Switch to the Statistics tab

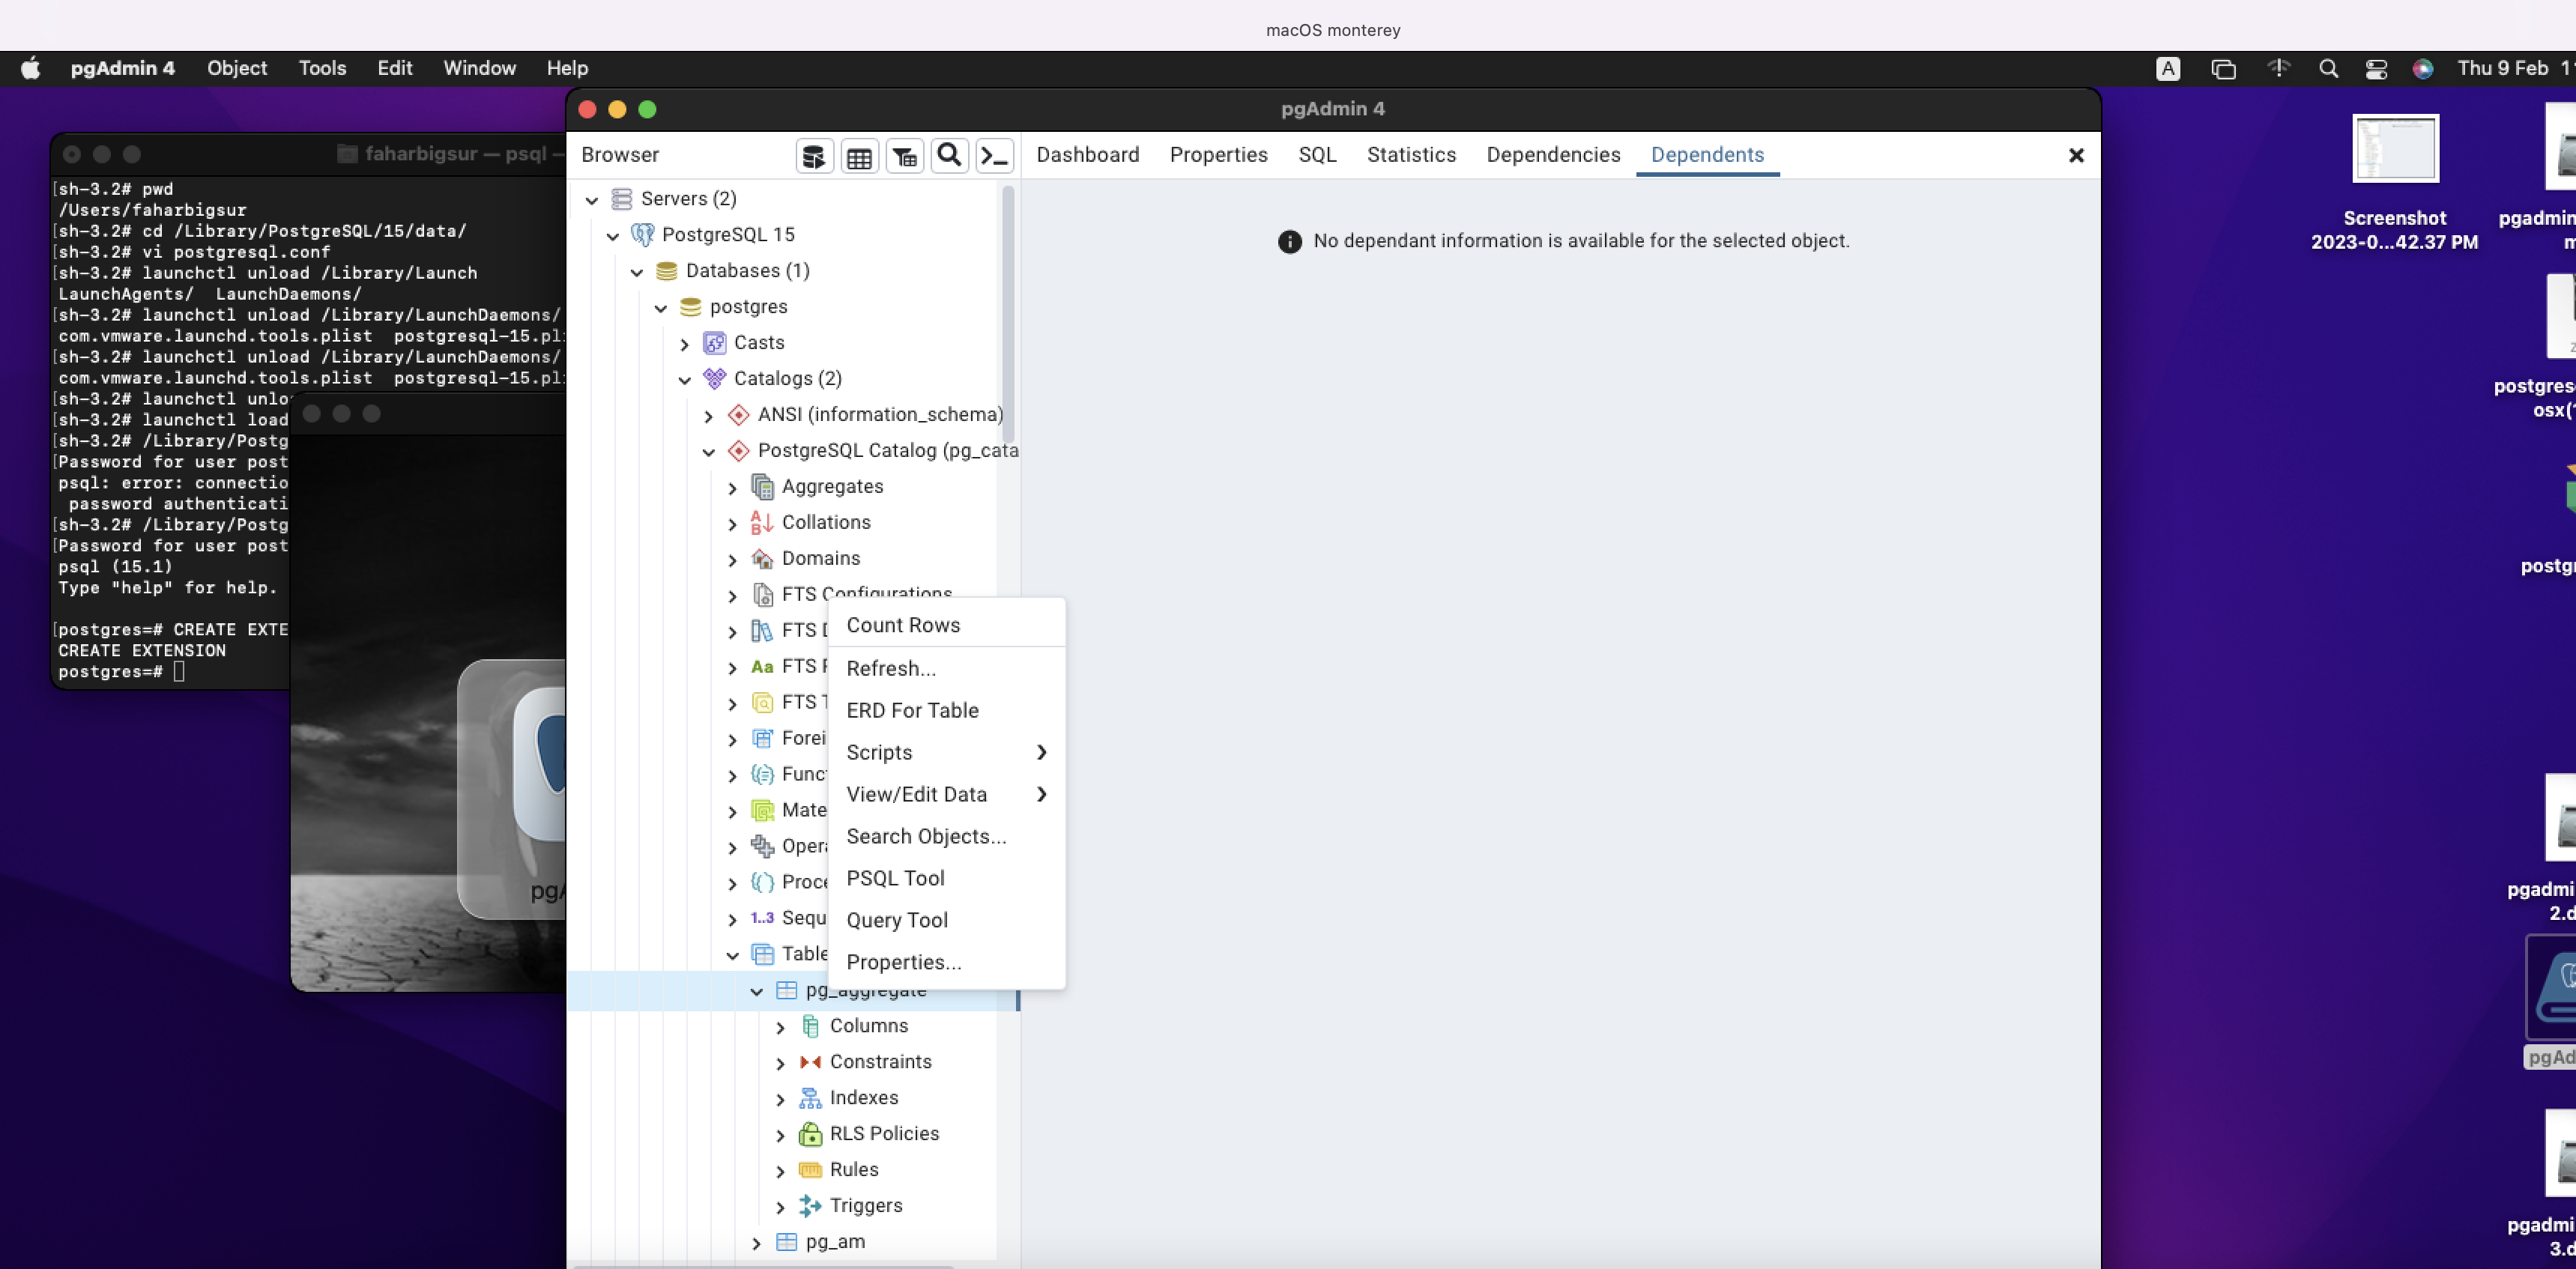click(1411, 155)
